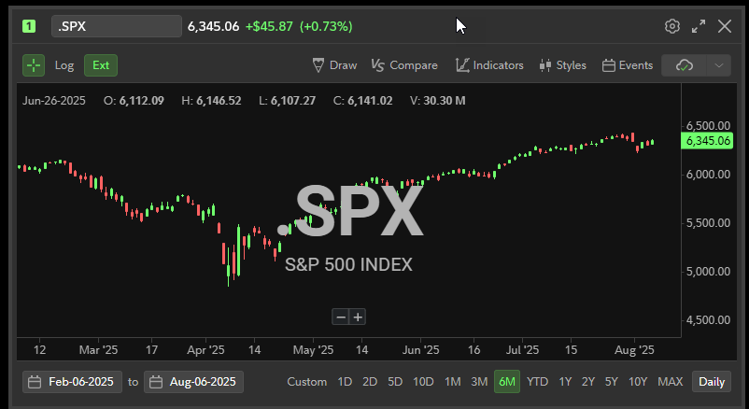This screenshot has height=409, width=749.
Task: Zoom out chart with minus button
Action: [341, 317]
